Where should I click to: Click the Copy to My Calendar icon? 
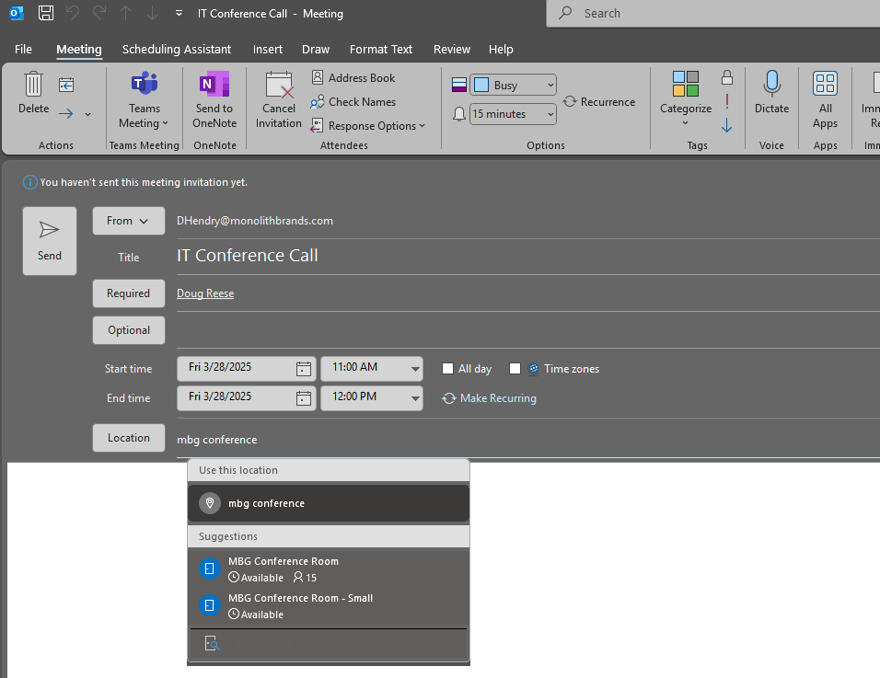[66, 85]
